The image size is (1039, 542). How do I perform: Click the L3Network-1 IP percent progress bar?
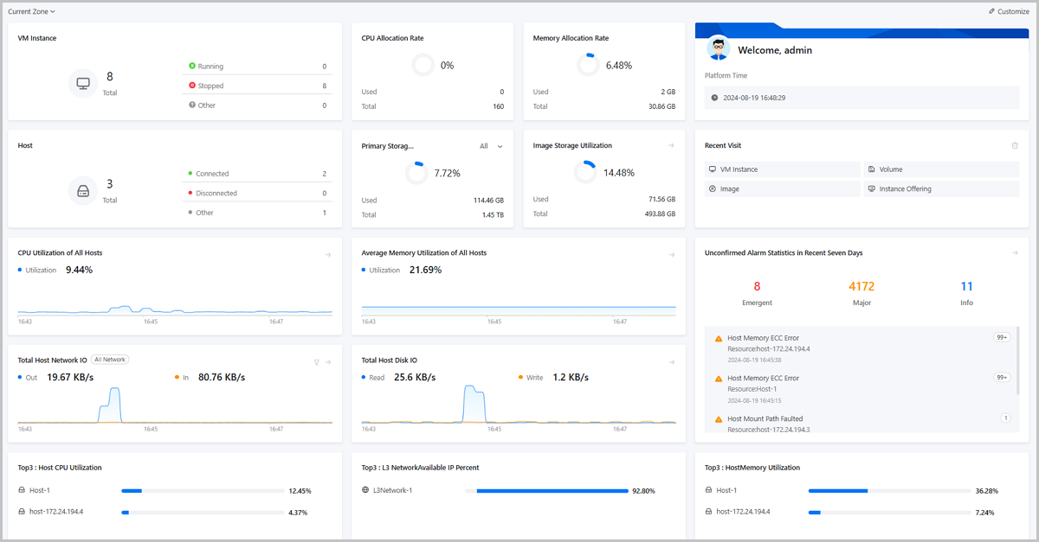click(549, 490)
